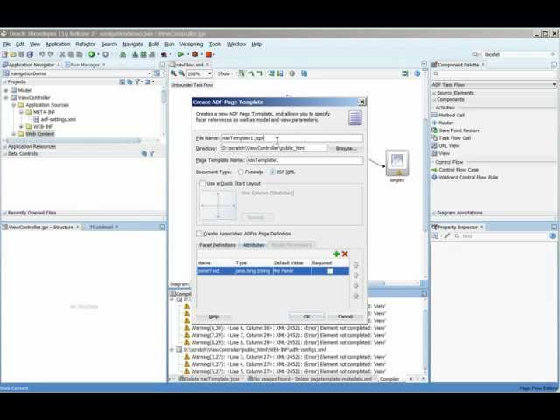Click the Browse button for directory
560x420 pixels.
346,148
